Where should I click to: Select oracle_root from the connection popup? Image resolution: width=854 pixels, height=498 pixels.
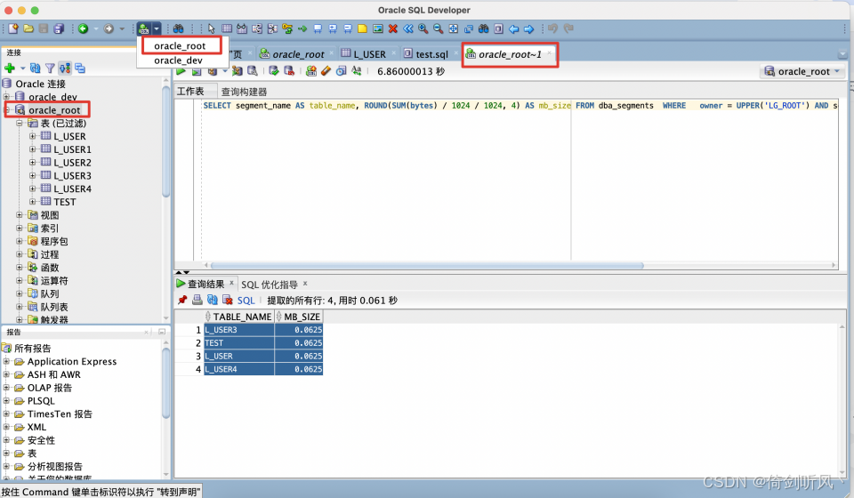[180, 45]
